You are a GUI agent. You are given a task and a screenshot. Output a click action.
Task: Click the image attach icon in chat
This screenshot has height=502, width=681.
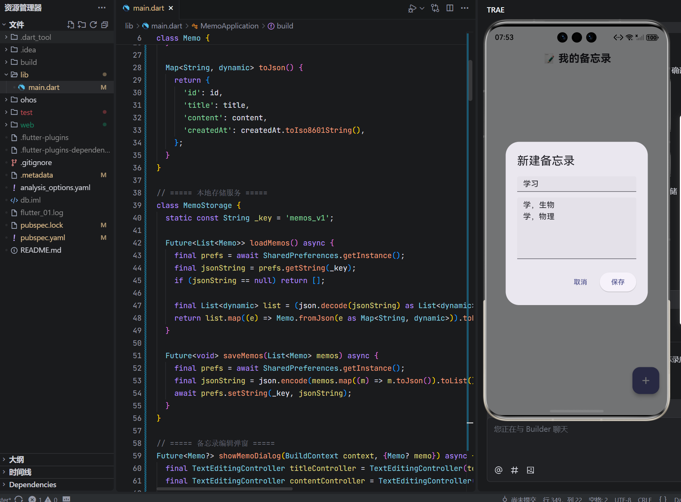[x=530, y=470]
